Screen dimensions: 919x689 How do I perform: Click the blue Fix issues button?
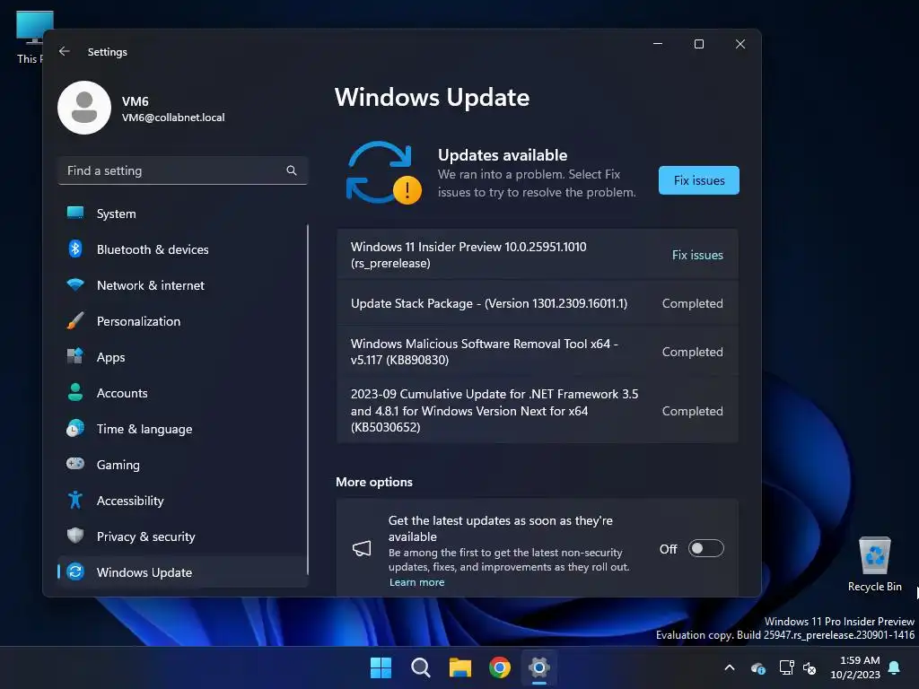tap(698, 180)
